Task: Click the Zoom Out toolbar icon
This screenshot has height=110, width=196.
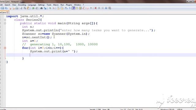Action: [54, 8]
